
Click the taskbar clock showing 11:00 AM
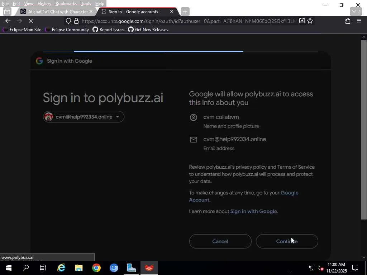point(336,268)
